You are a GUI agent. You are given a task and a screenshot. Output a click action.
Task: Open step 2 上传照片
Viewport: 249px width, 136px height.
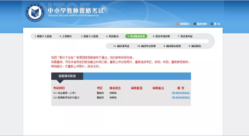click(66, 36)
